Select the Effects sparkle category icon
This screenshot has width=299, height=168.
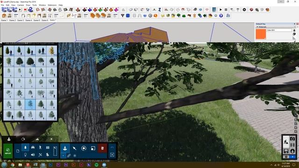coord(40,155)
